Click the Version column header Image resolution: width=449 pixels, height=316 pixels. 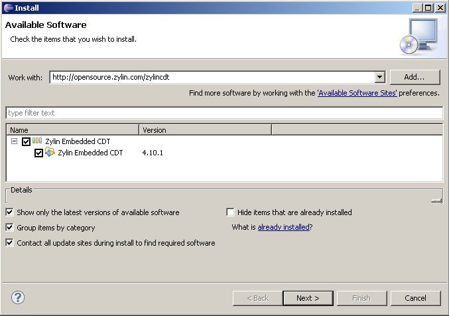204,130
